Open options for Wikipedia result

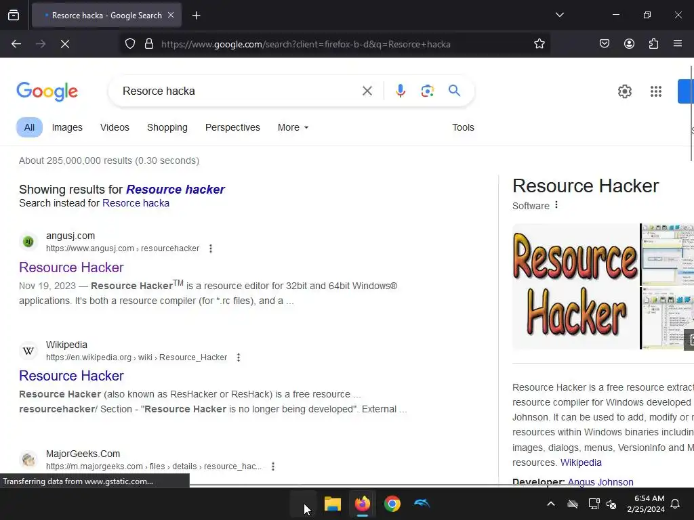(x=239, y=357)
